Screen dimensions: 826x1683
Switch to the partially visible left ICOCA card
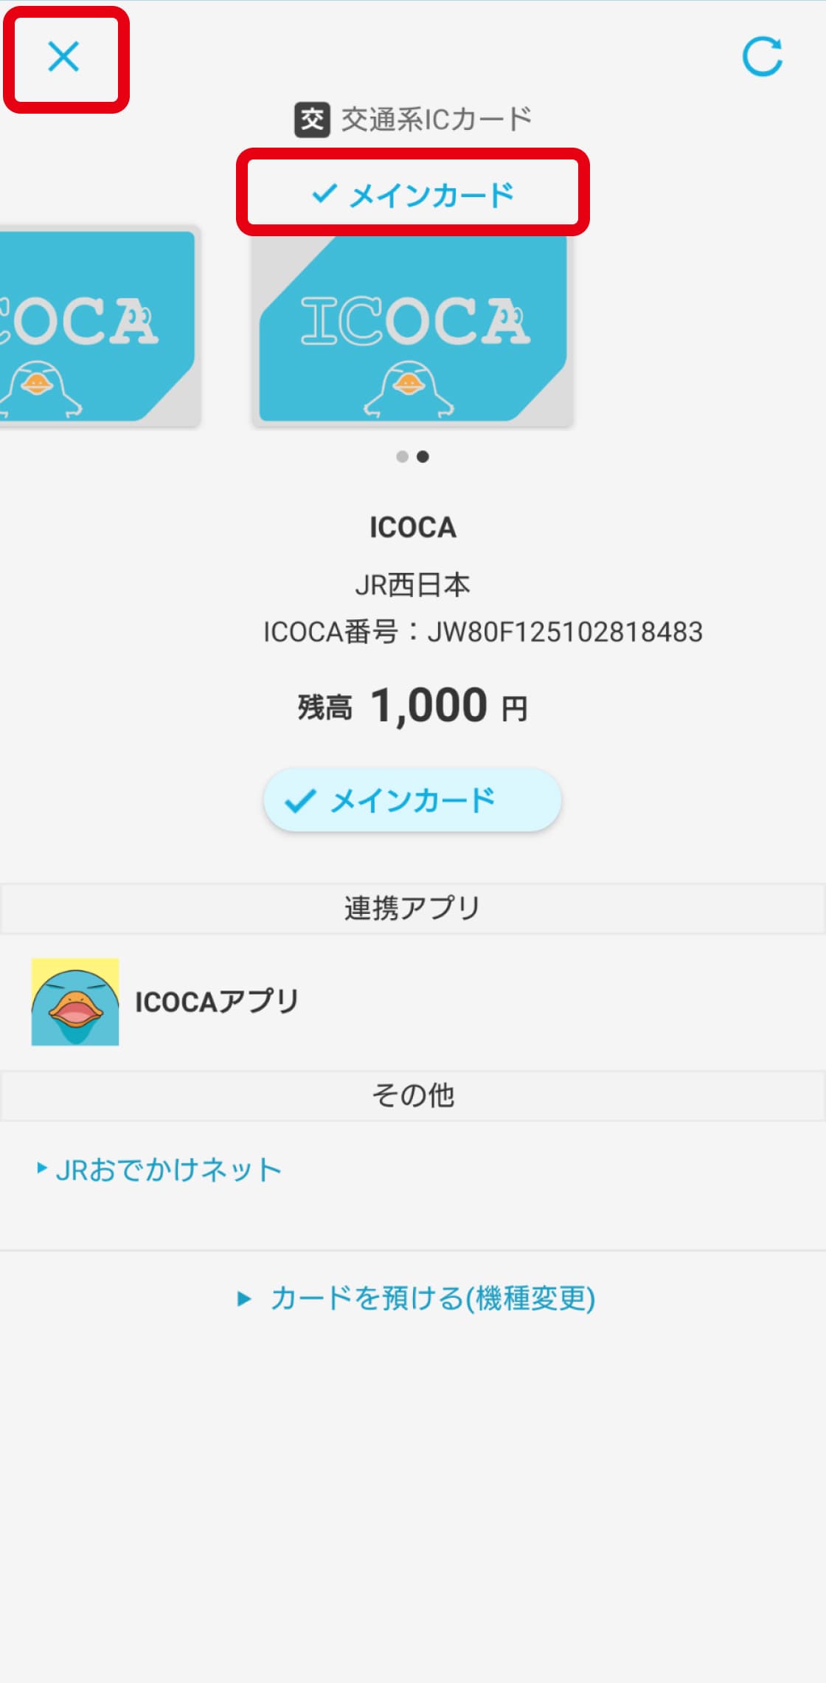pos(96,328)
